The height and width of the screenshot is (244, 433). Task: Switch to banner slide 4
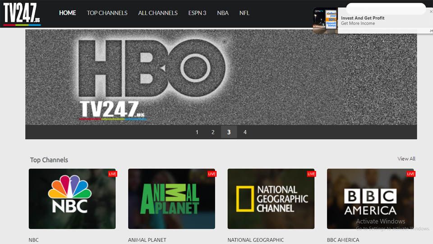245,132
